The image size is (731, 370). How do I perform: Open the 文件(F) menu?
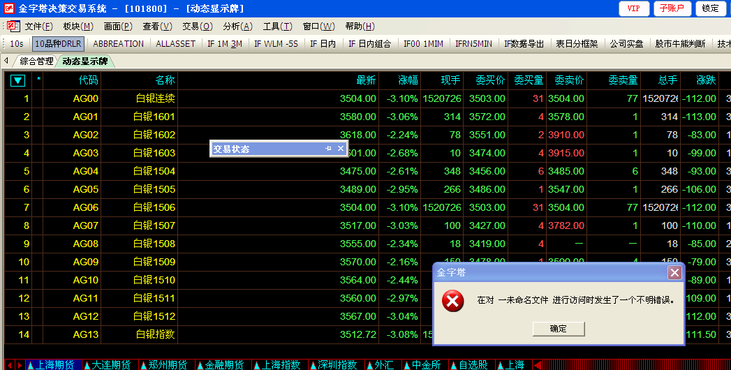click(38, 27)
